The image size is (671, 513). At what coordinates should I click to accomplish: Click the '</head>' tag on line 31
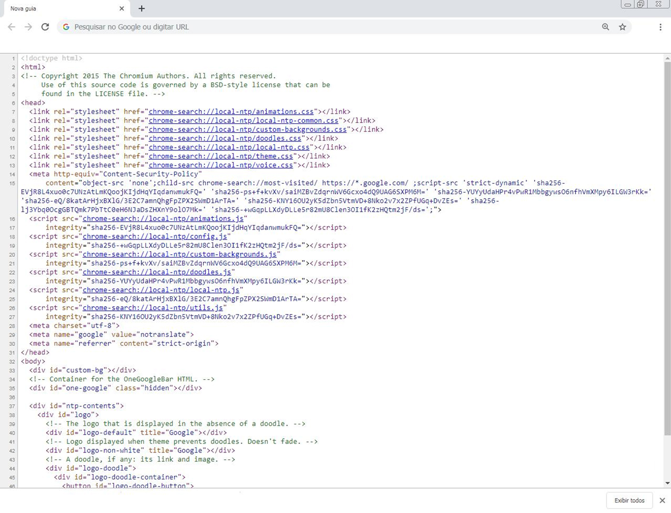pos(35,352)
